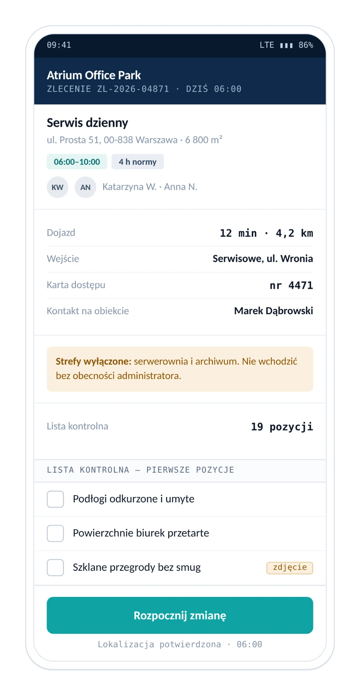The image size is (360, 695).
Task: Open the 'Lista kontrolna' 19 pozycji row
Action: point(180,426)
